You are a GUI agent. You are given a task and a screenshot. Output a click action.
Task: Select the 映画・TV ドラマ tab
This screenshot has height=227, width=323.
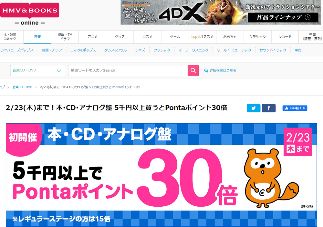[65, 37]
